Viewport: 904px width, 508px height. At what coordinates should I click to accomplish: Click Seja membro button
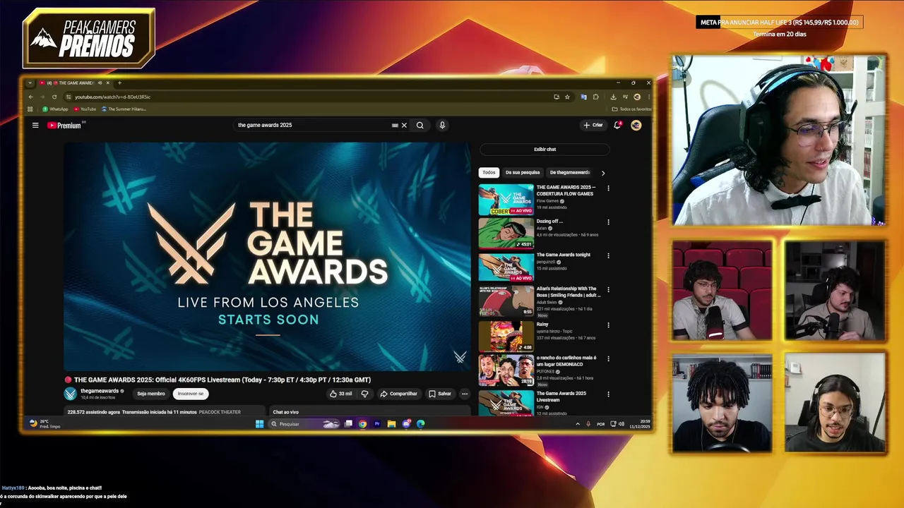click(151, 394)
